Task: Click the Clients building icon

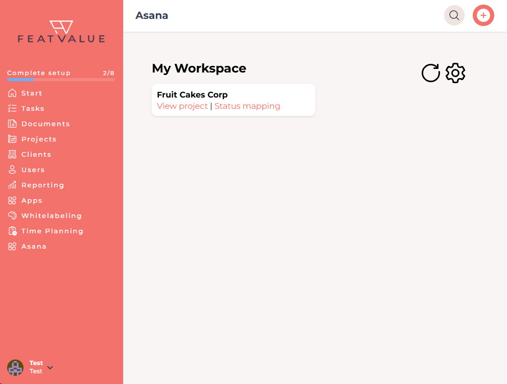Action: (x=12, y=154)
